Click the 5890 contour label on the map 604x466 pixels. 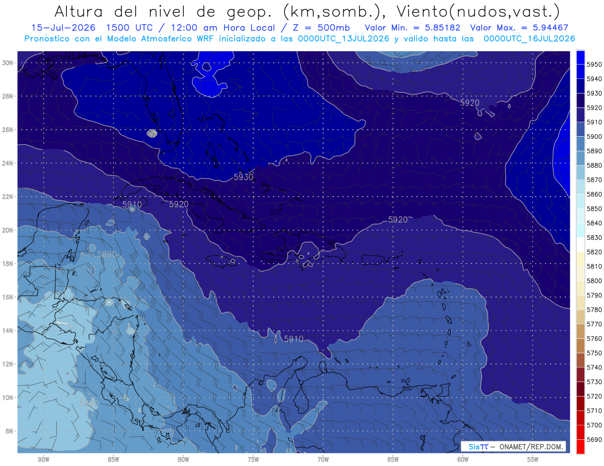click(x=107, y=254)
